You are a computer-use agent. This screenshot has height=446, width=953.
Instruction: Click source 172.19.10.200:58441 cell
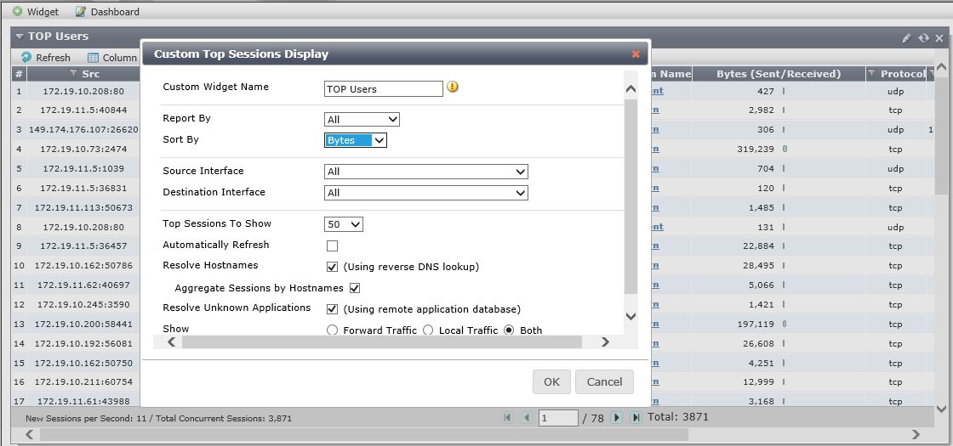pos(83,324)
